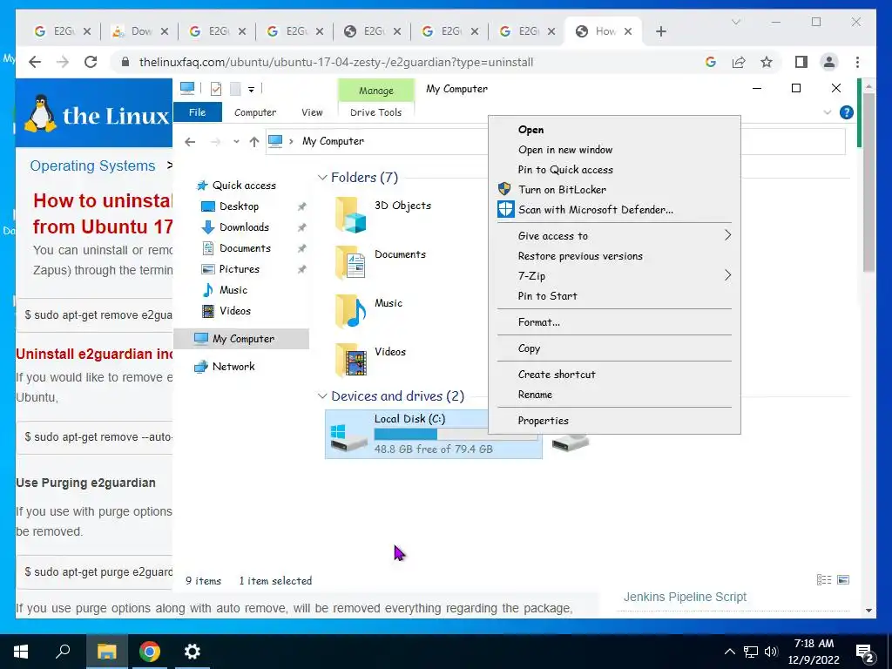Bookmark this page with star icon
Image resolution: width=892 pixels, height=669 pixels.
[767, 62]
